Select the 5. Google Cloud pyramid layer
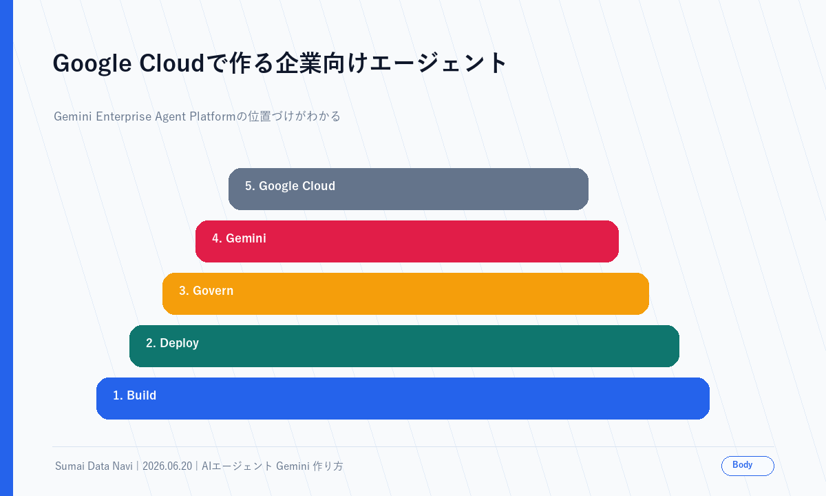The image size is (826, 496). 408,189
